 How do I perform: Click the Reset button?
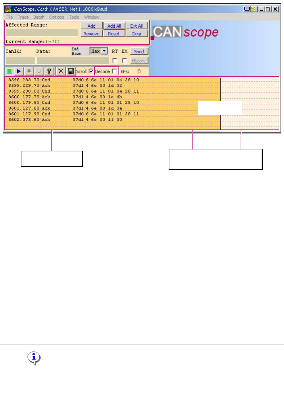(114, 34)
